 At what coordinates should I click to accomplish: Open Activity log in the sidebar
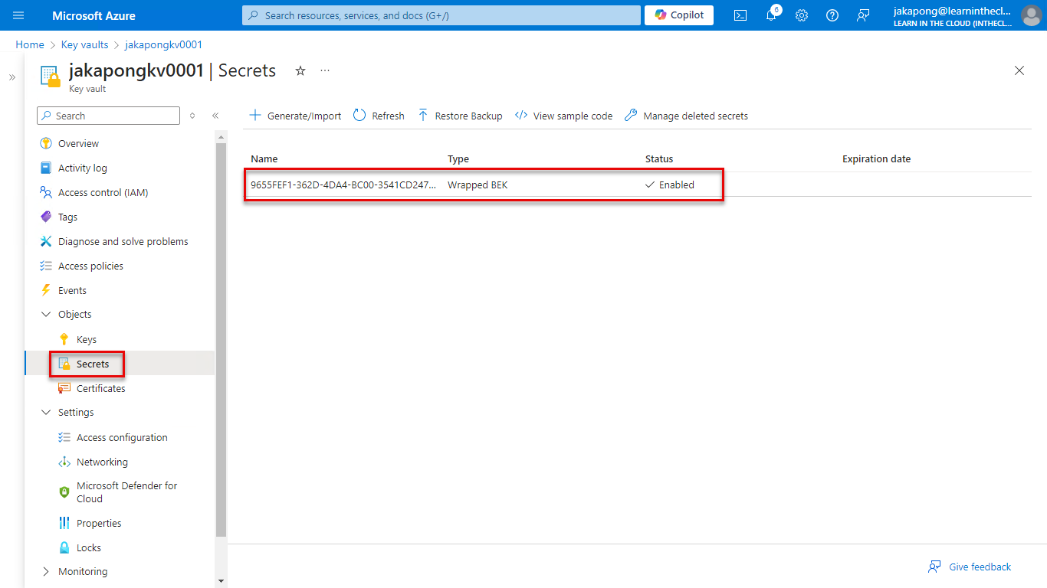coord(83,168)
